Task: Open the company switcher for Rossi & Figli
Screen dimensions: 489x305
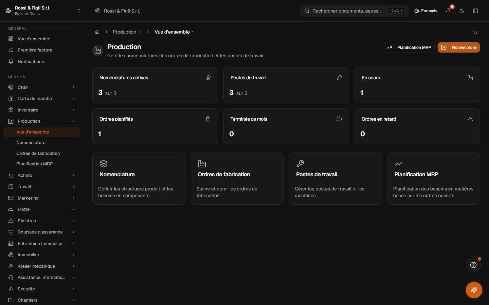Action: click(x=43, y=11)
